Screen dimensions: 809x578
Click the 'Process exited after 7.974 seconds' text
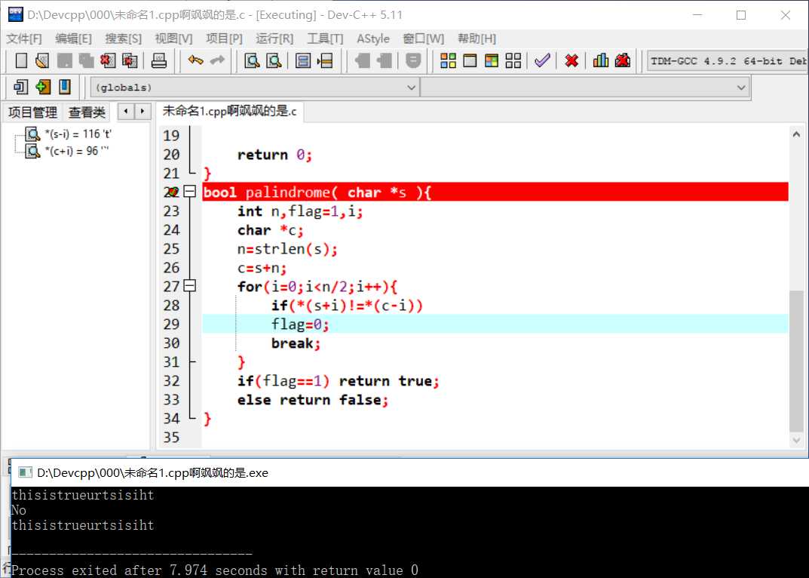[x=215, y=570]
